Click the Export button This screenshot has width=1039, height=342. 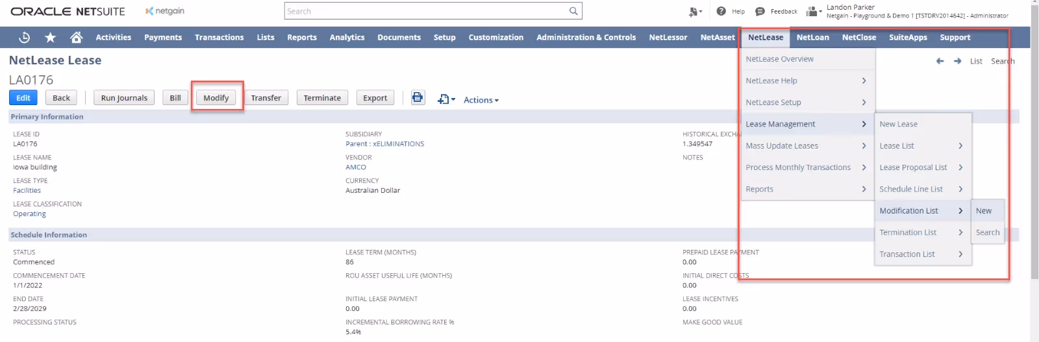(375, 98)
